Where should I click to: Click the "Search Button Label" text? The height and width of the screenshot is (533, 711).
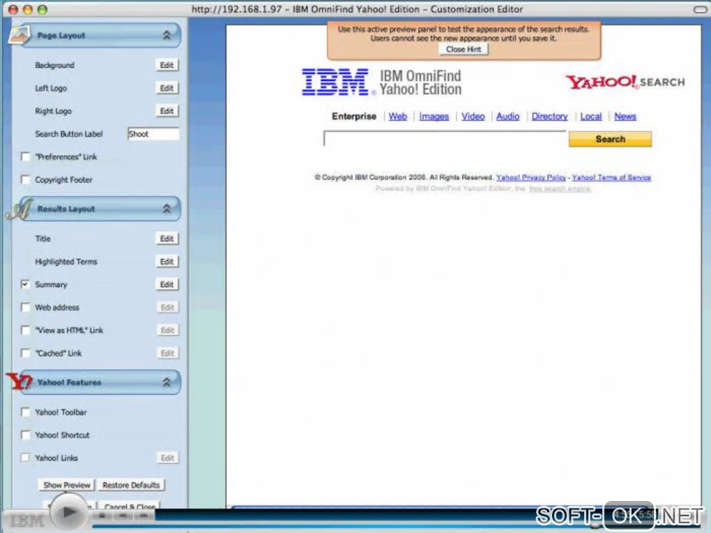(69, 134)
